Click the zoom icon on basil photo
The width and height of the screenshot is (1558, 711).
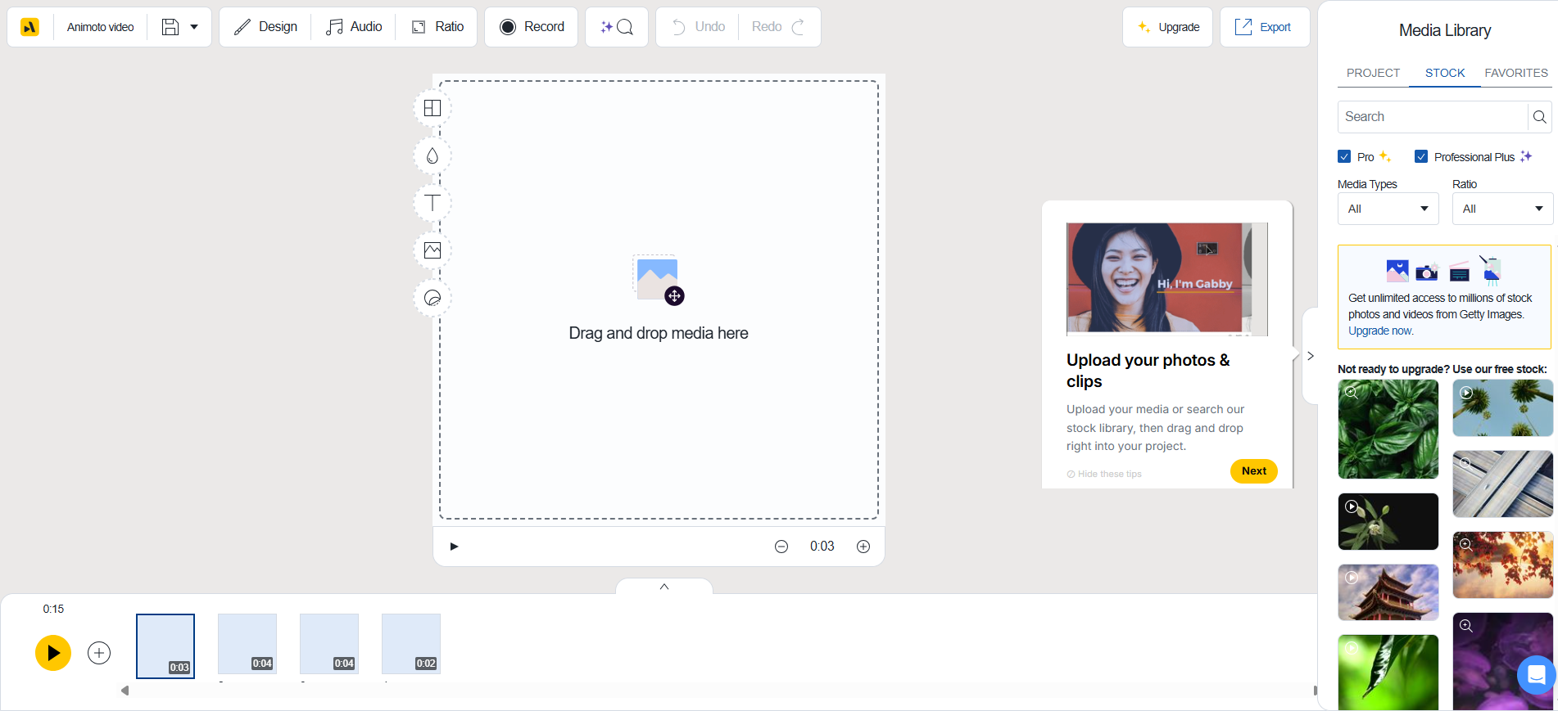pyautogui.click(x=1352, y=393)
